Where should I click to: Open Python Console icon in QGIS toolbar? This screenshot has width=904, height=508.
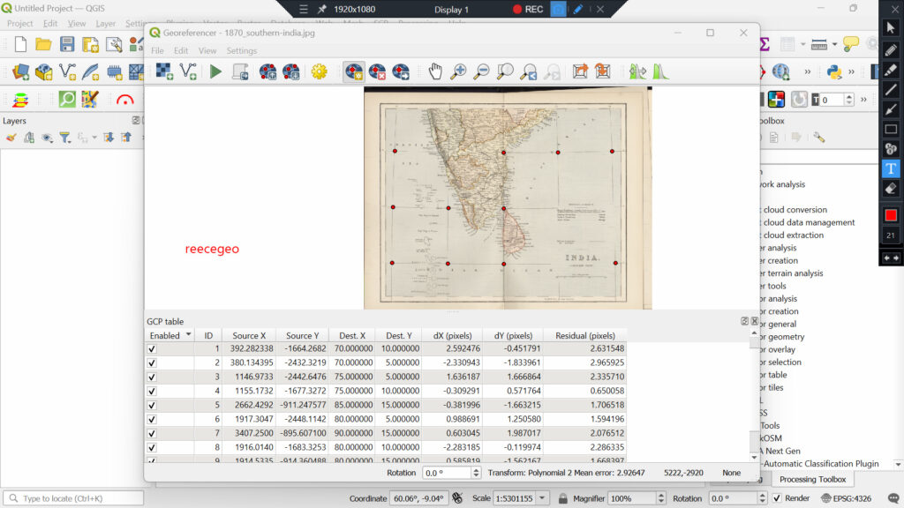(x=834, y=71)
